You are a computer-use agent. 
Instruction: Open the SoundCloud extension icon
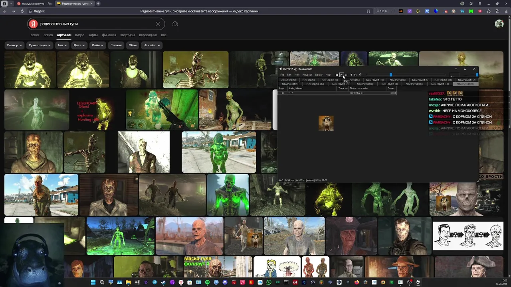pos(401,11)
